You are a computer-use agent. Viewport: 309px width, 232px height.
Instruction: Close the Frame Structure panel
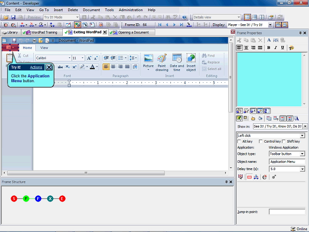point(231,182)
